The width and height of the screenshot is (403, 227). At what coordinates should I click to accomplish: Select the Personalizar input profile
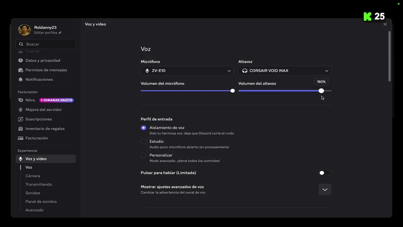144,155
